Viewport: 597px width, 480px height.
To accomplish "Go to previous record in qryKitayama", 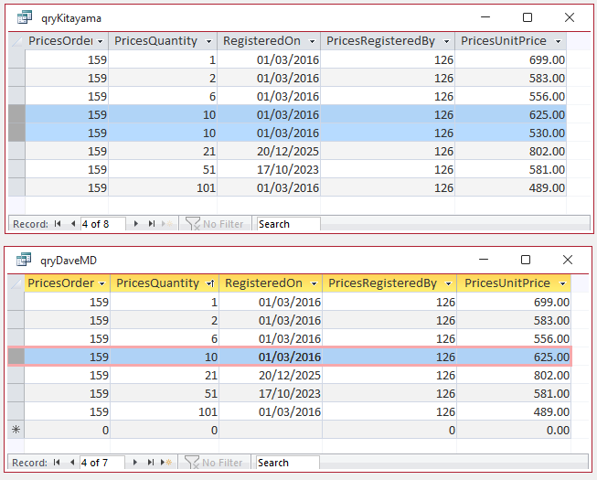I will click(x=71, y=224).
